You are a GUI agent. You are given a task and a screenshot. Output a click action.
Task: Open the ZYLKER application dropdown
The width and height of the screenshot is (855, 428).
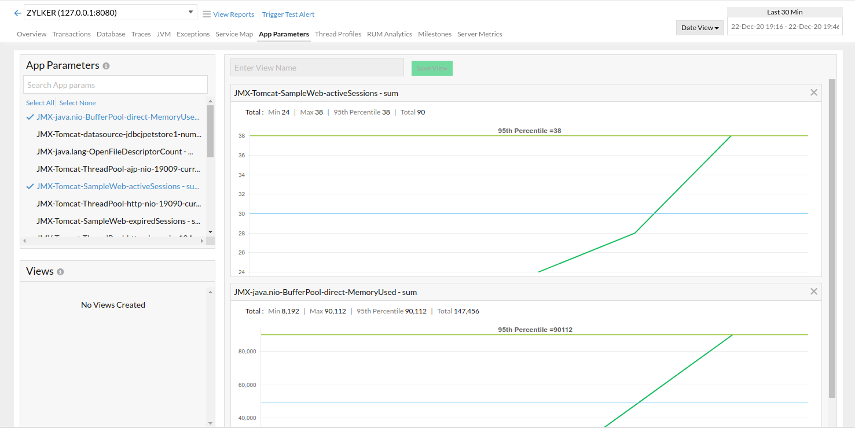coord(189,12)
